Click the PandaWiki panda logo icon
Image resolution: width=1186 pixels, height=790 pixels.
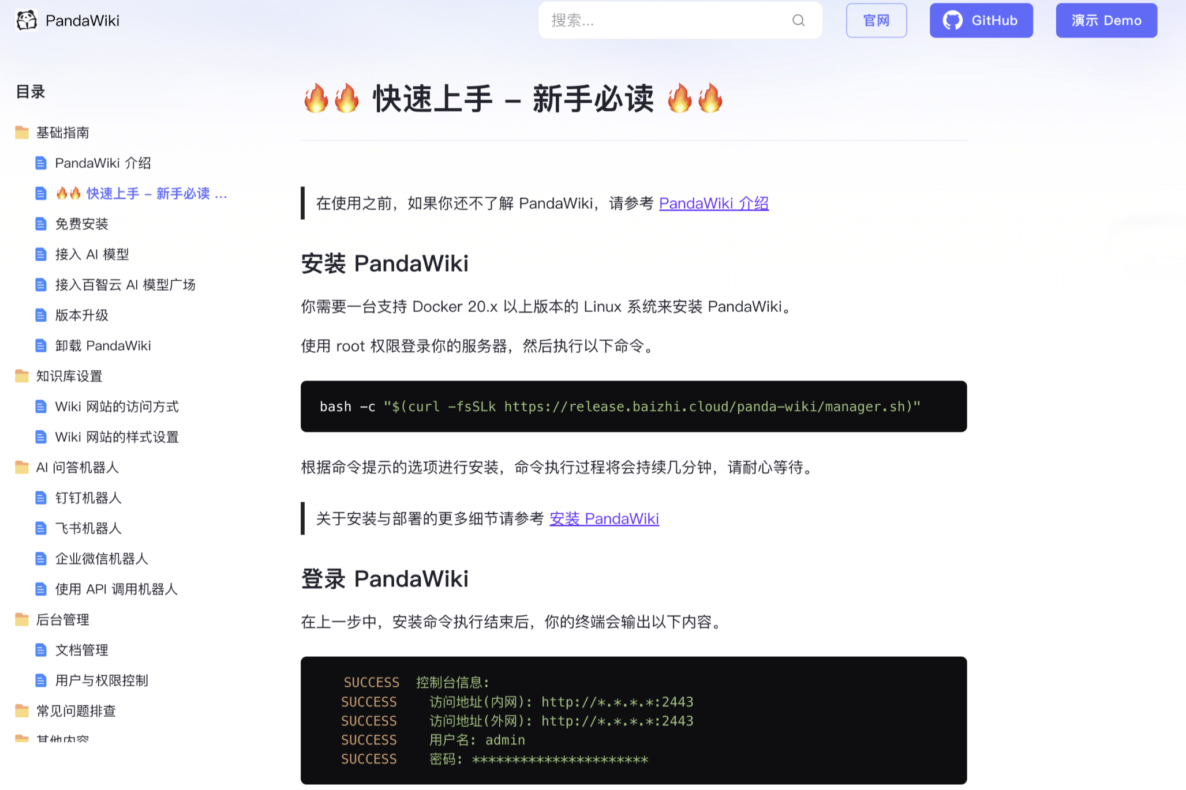(x=26, y=20)
